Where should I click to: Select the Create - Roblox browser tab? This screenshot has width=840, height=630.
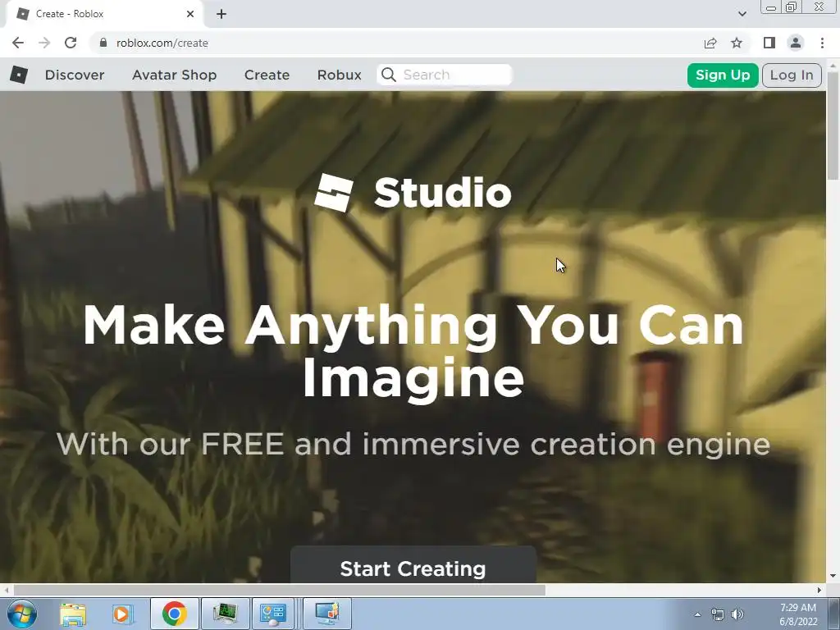pyautogui.click(x=104, y=14)
